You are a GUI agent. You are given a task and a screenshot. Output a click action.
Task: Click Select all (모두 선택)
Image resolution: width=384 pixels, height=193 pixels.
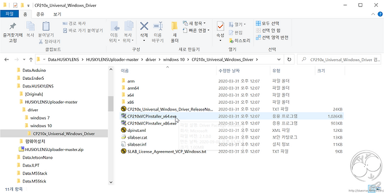click(x=267, y=23)
